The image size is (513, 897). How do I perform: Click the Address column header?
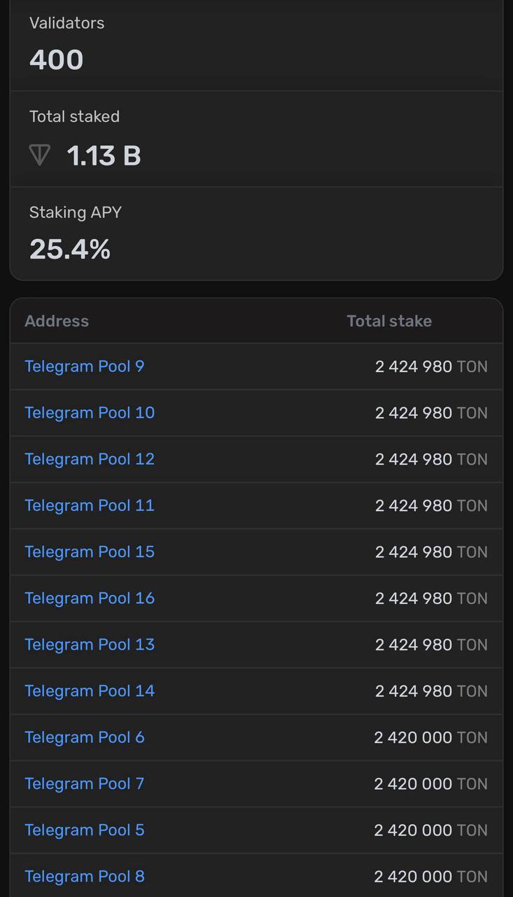[57, 321]
